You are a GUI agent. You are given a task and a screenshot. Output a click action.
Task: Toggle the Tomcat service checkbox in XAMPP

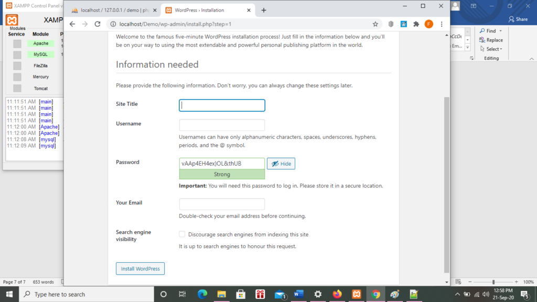click(x=17, y=88)
